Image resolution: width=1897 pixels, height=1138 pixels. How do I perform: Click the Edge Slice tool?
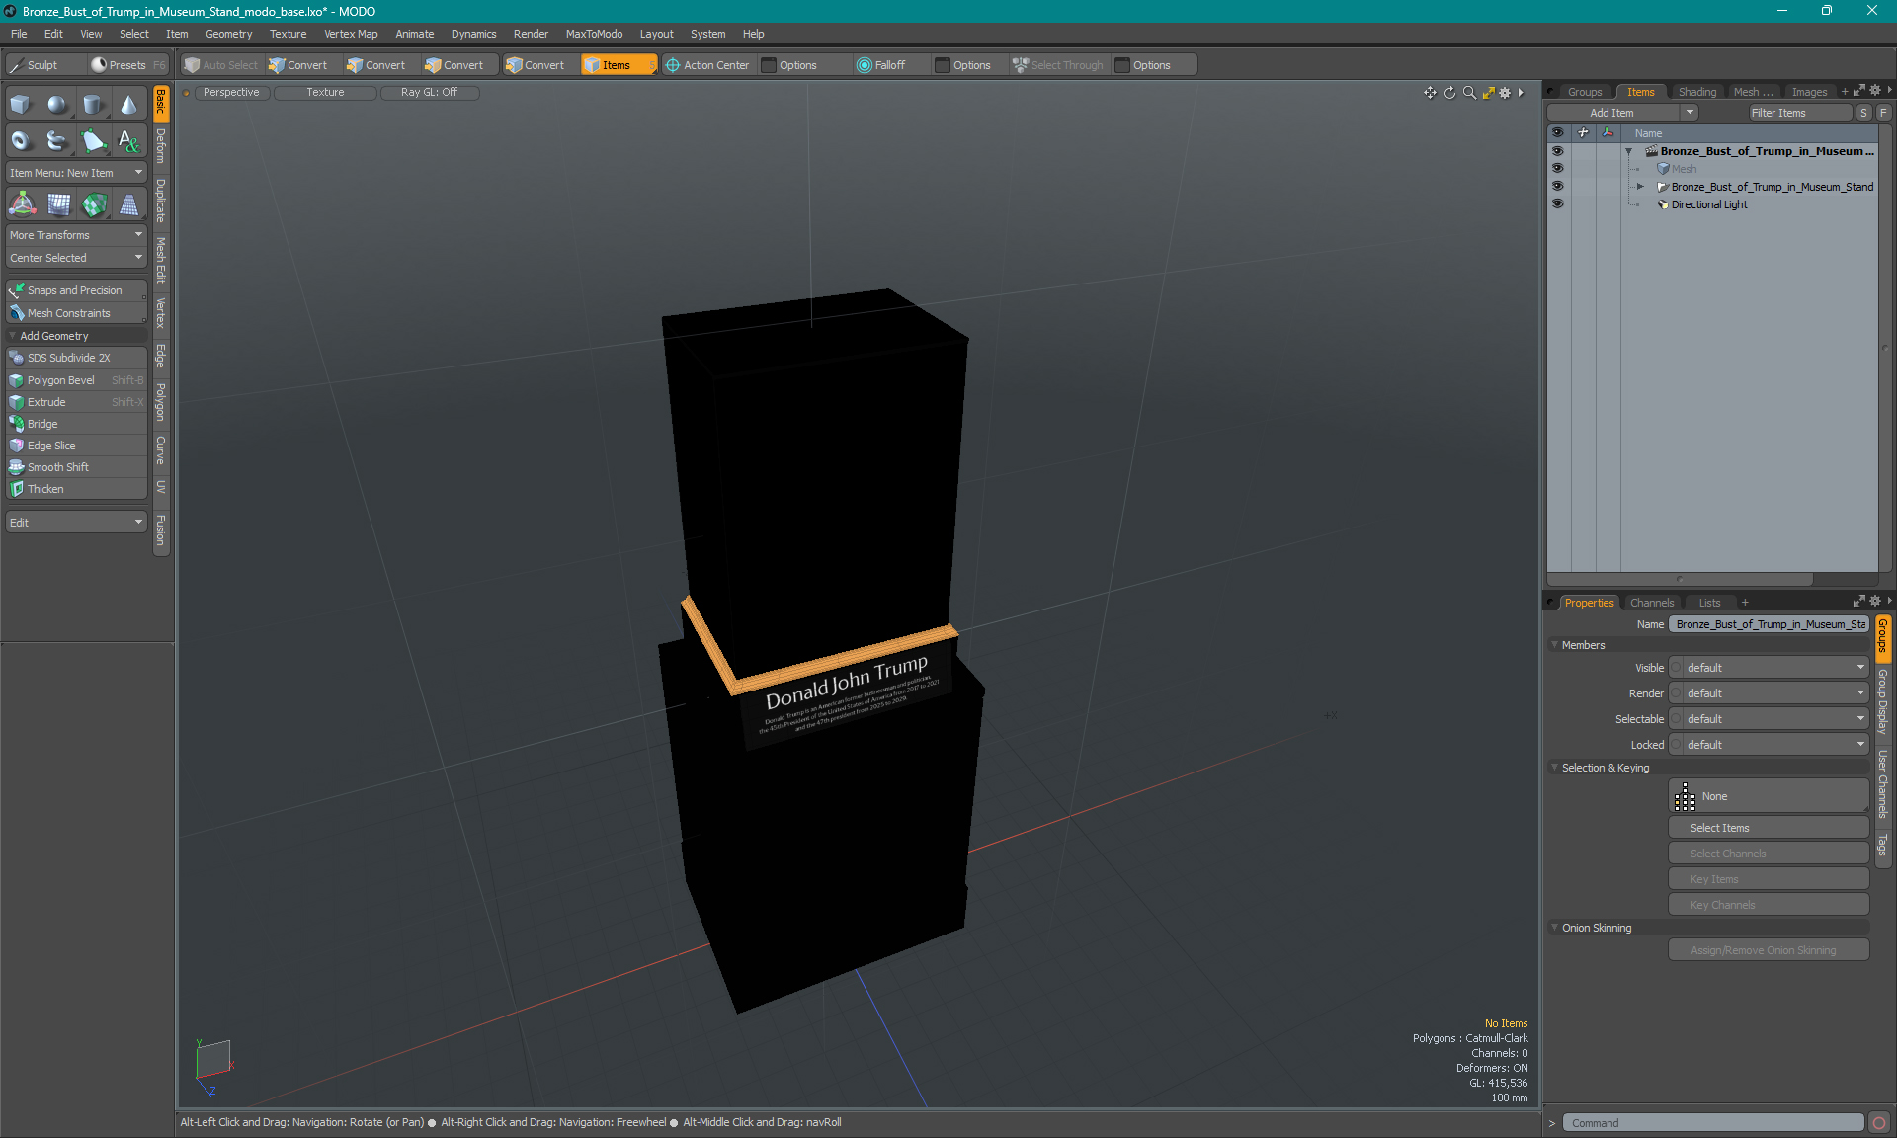tap(76, 446)
